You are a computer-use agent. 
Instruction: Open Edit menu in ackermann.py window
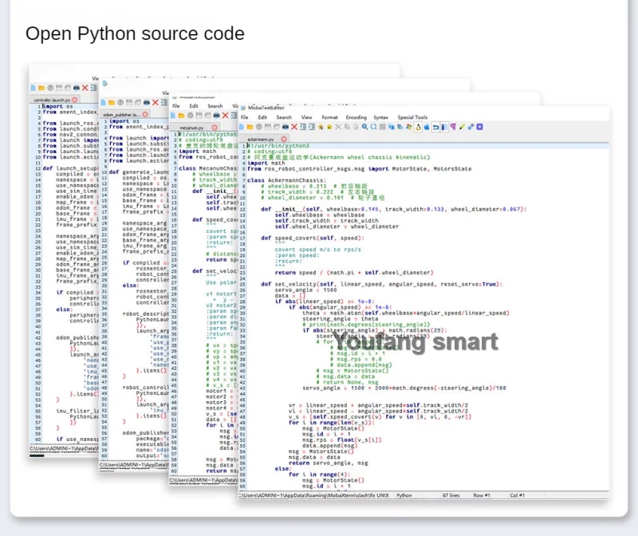[x=262, y=117]
